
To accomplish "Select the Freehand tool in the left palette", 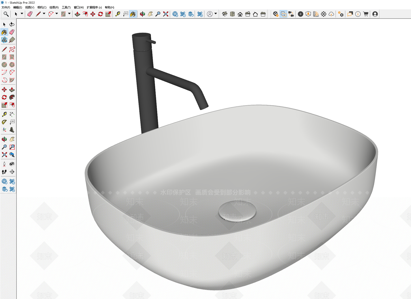I will click(x=12, y=49).
